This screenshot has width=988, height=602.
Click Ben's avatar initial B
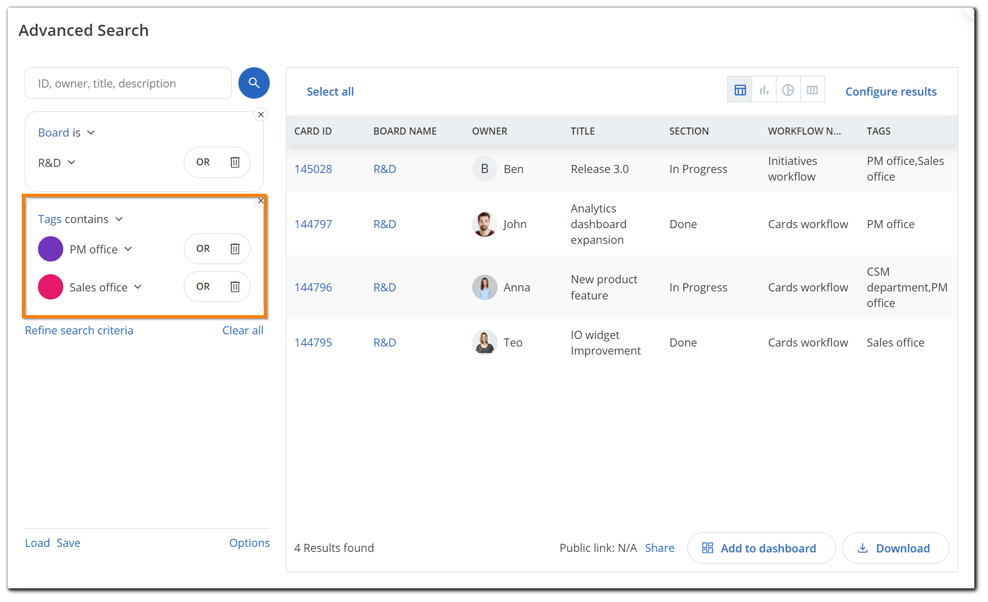point(484,169)
